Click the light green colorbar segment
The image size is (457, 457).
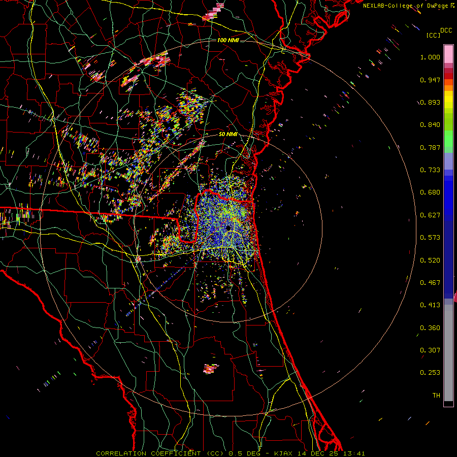448,139
